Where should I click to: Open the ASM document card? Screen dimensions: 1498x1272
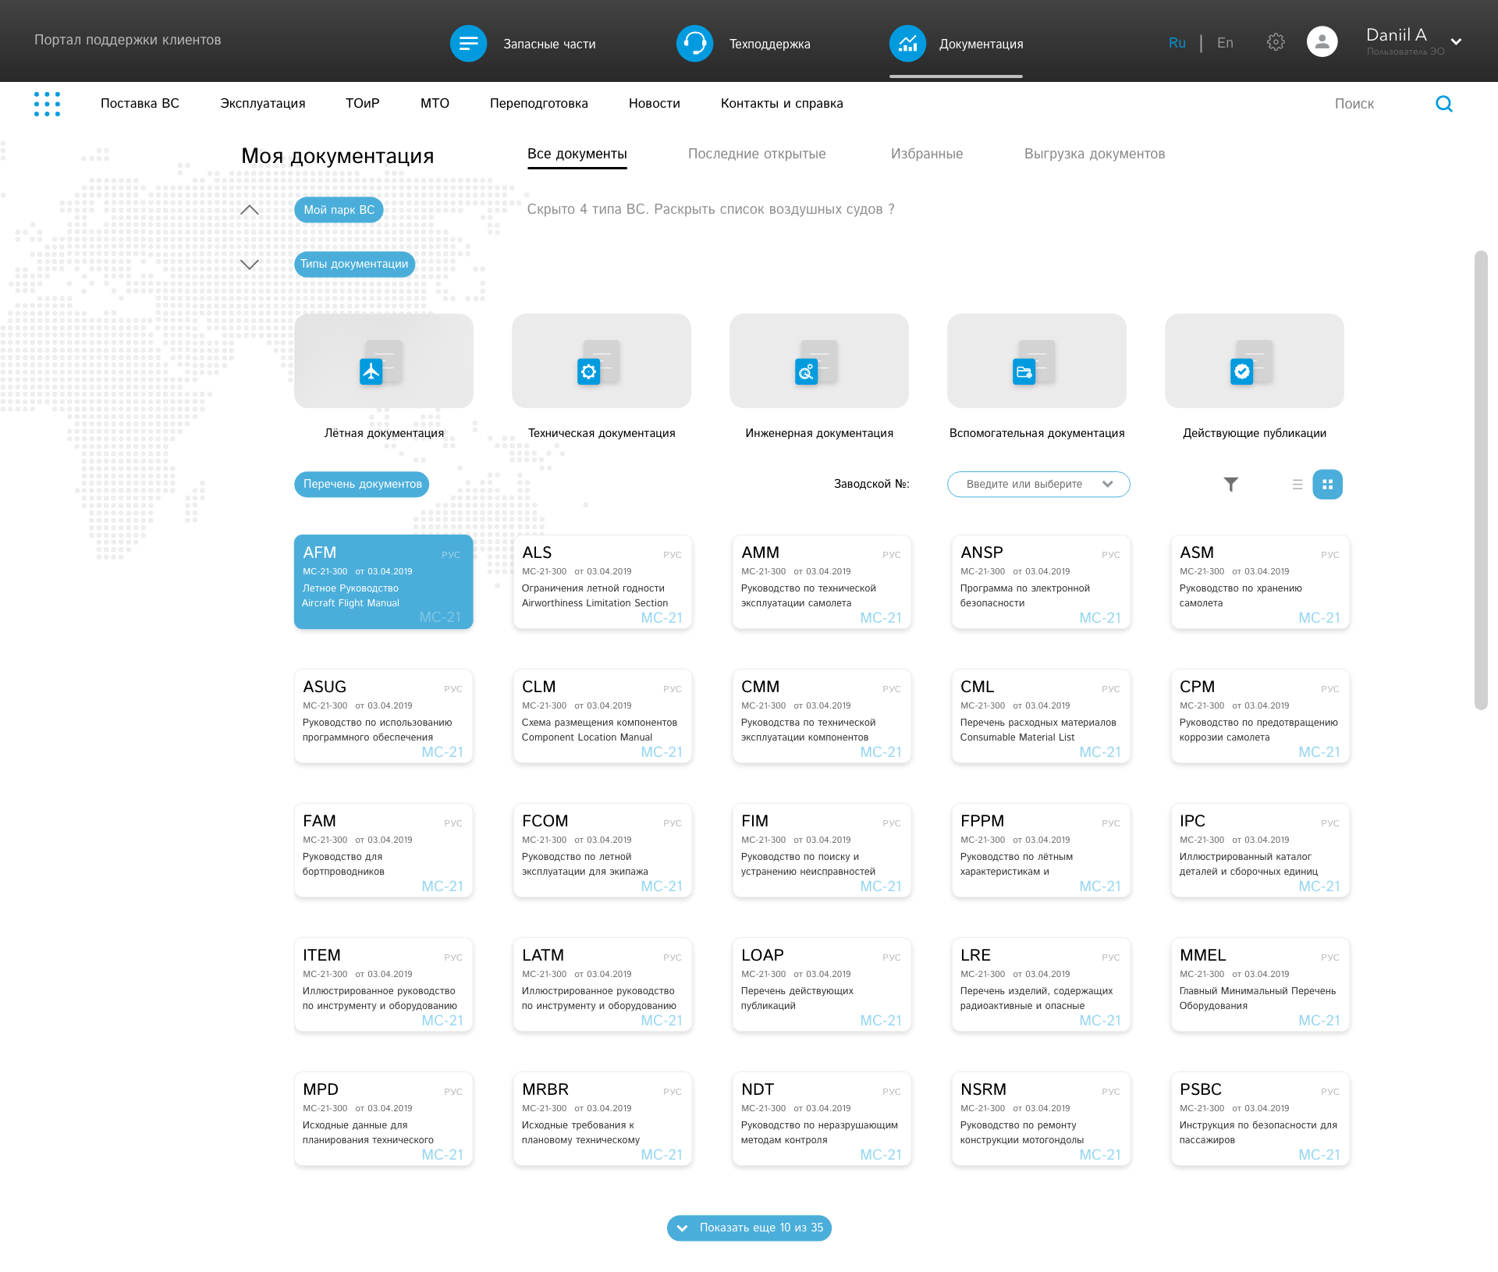[x=1260, y=581]
